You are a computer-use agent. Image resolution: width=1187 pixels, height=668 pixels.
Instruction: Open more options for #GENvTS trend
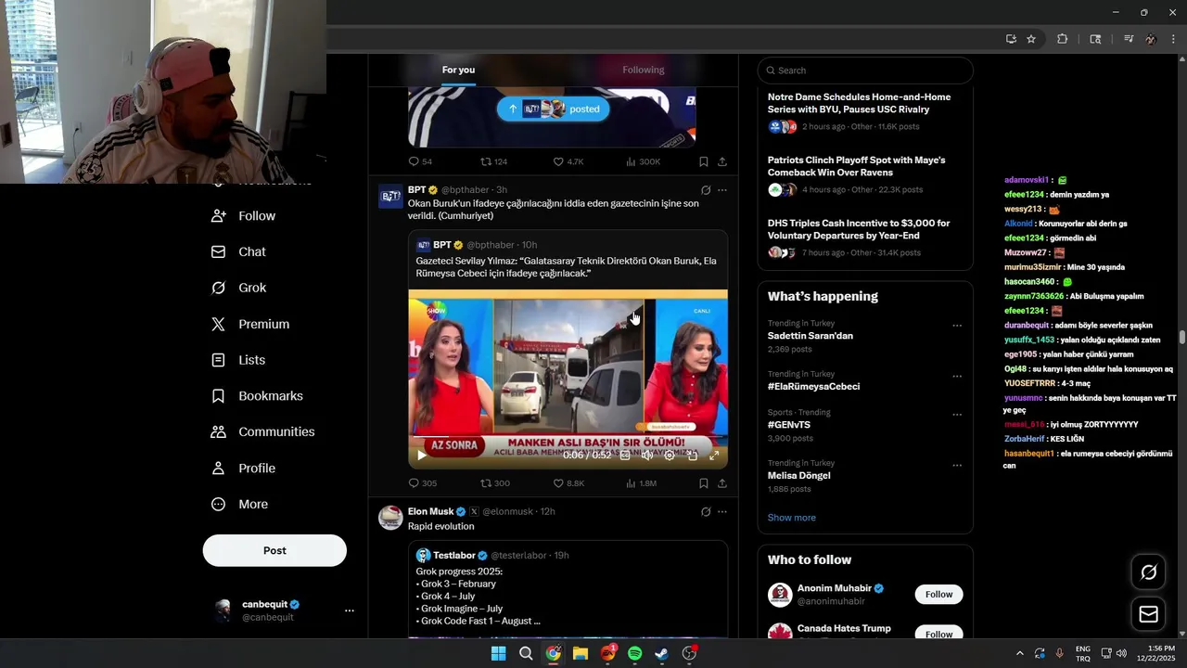coord(957,415)
